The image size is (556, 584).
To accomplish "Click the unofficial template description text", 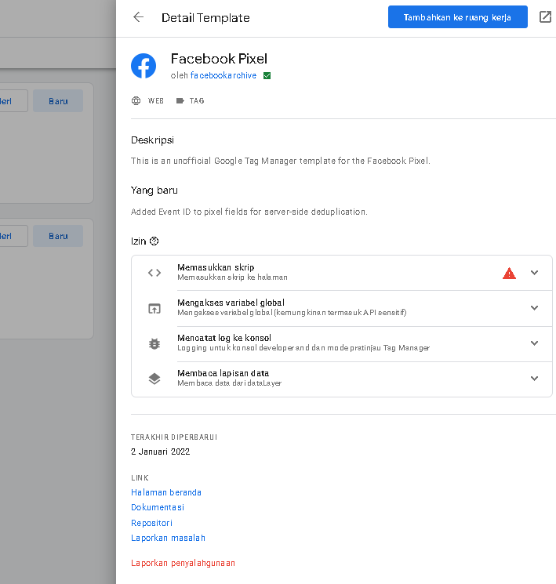I will 280,161.
